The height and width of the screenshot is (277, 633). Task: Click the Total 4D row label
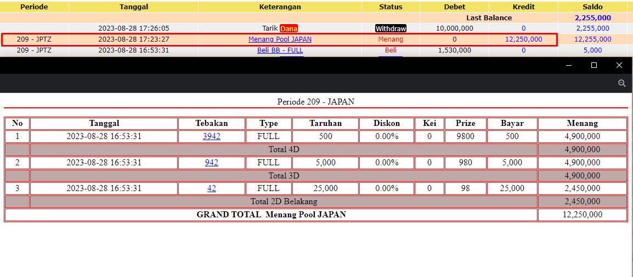tap(284, 149)
